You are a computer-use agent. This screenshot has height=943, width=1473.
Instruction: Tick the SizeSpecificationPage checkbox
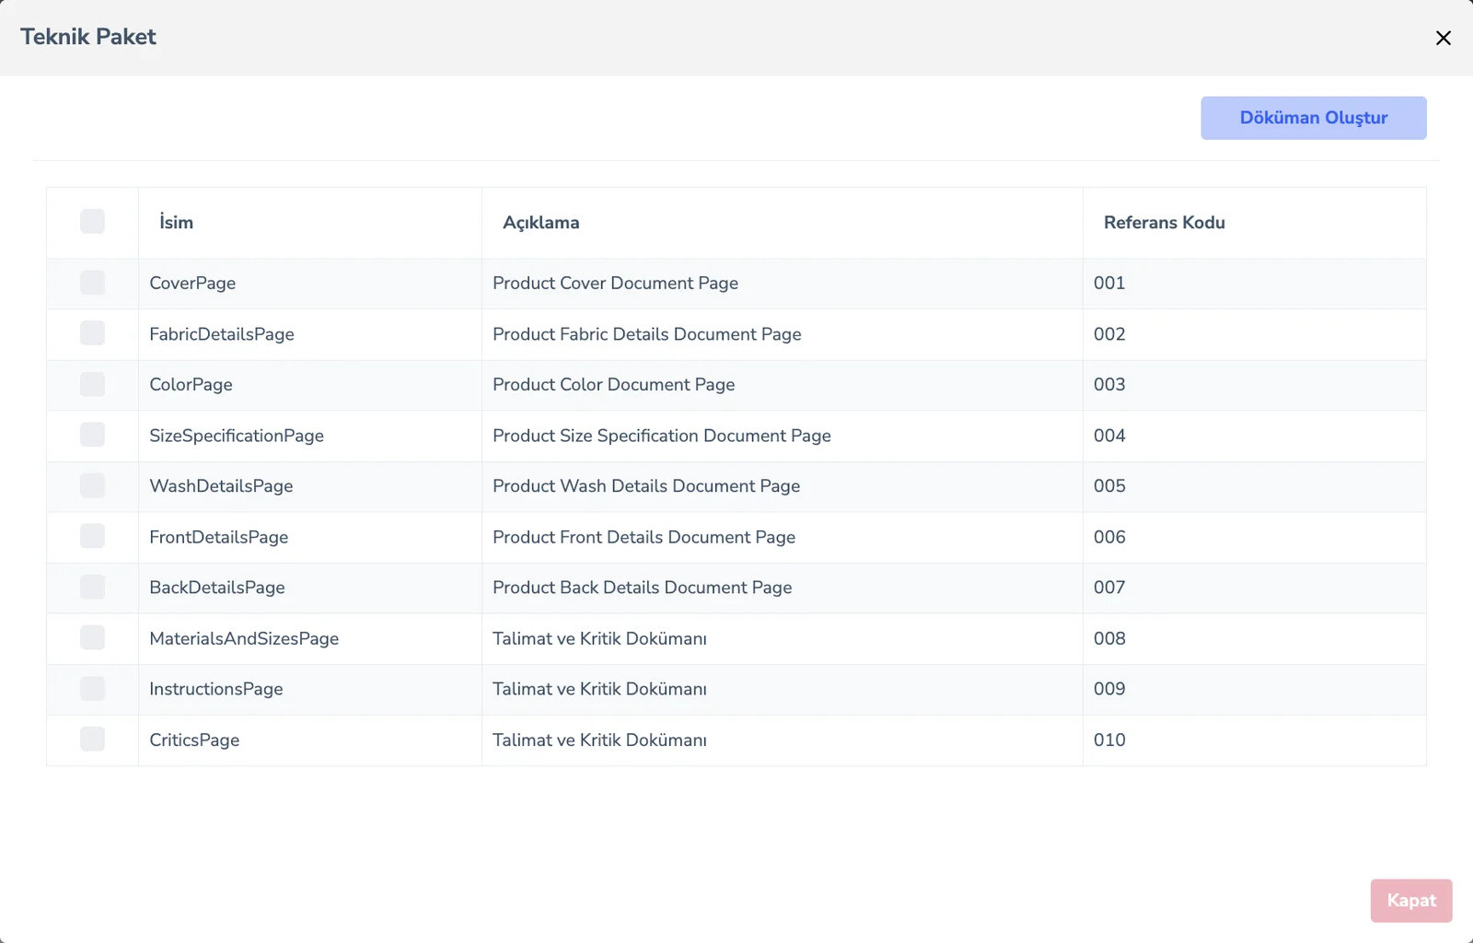tap(92, 435)
